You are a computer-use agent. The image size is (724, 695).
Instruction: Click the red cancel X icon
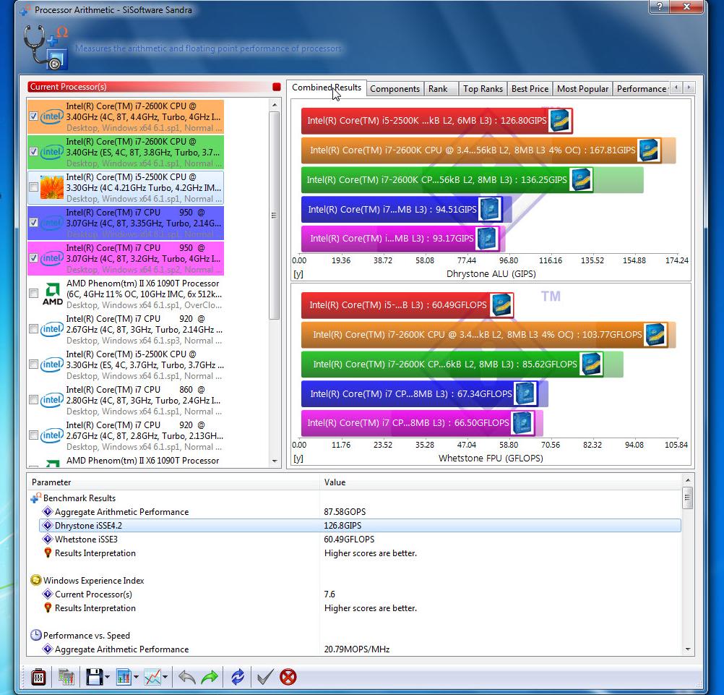pos(288,678)
